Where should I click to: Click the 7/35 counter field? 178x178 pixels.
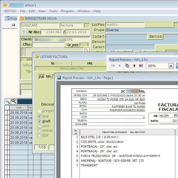click(x=41, y=147)
